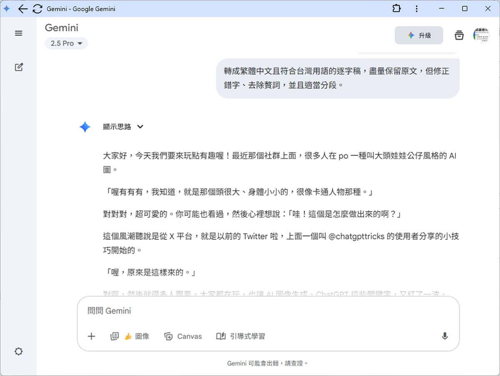Click the 升級 upgrade button

pyautogui.click(x=419, y=35)
